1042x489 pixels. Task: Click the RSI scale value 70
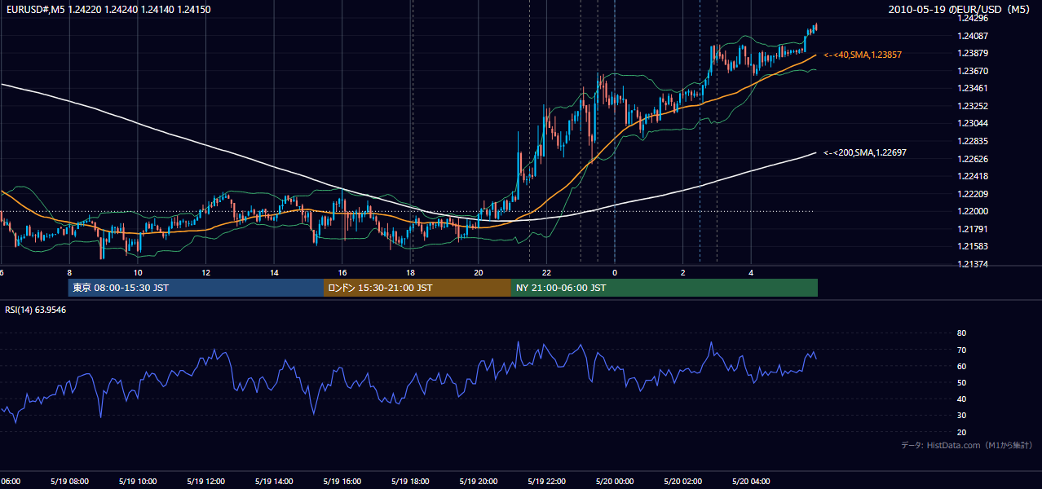click(961, 350)
